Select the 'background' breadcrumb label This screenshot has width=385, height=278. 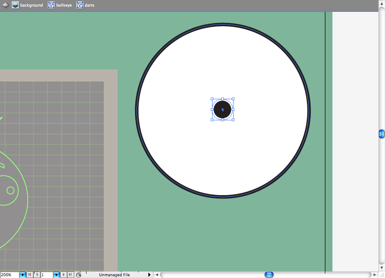32,5
